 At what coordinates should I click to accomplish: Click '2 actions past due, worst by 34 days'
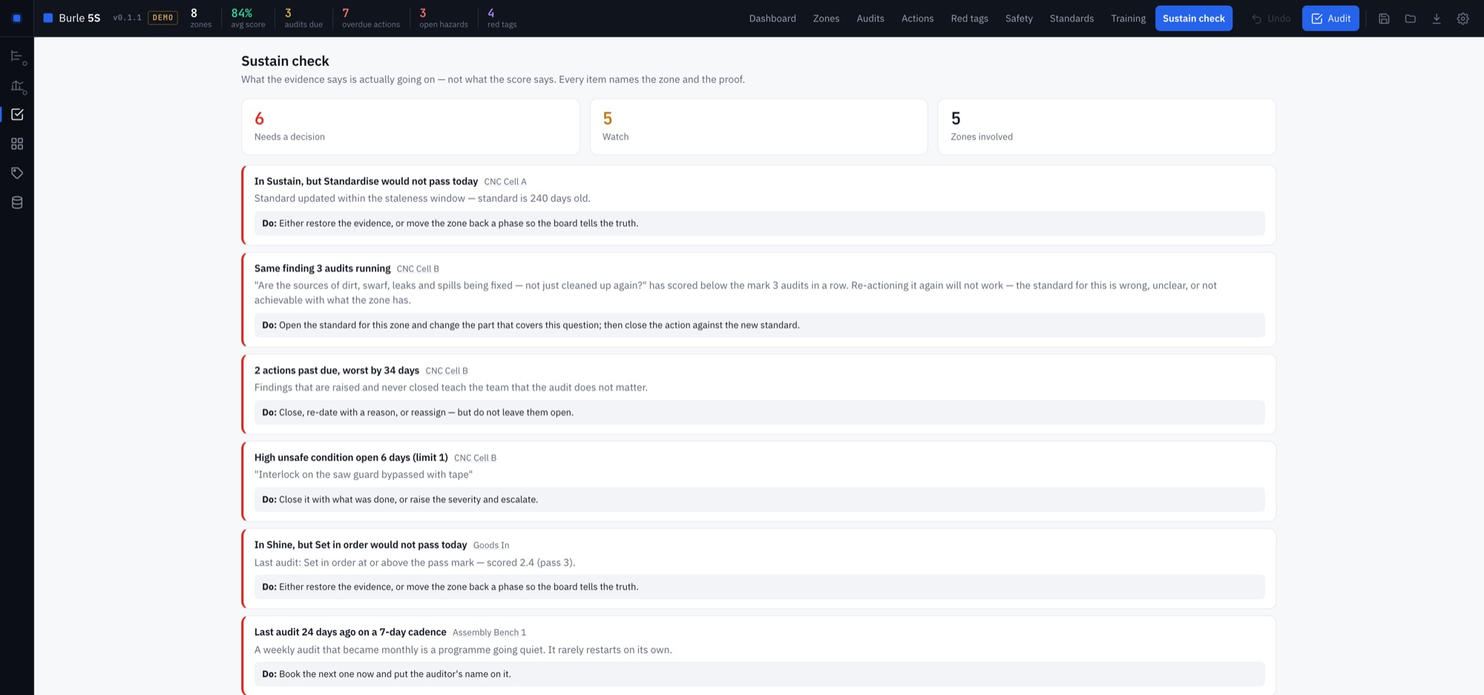337,371
